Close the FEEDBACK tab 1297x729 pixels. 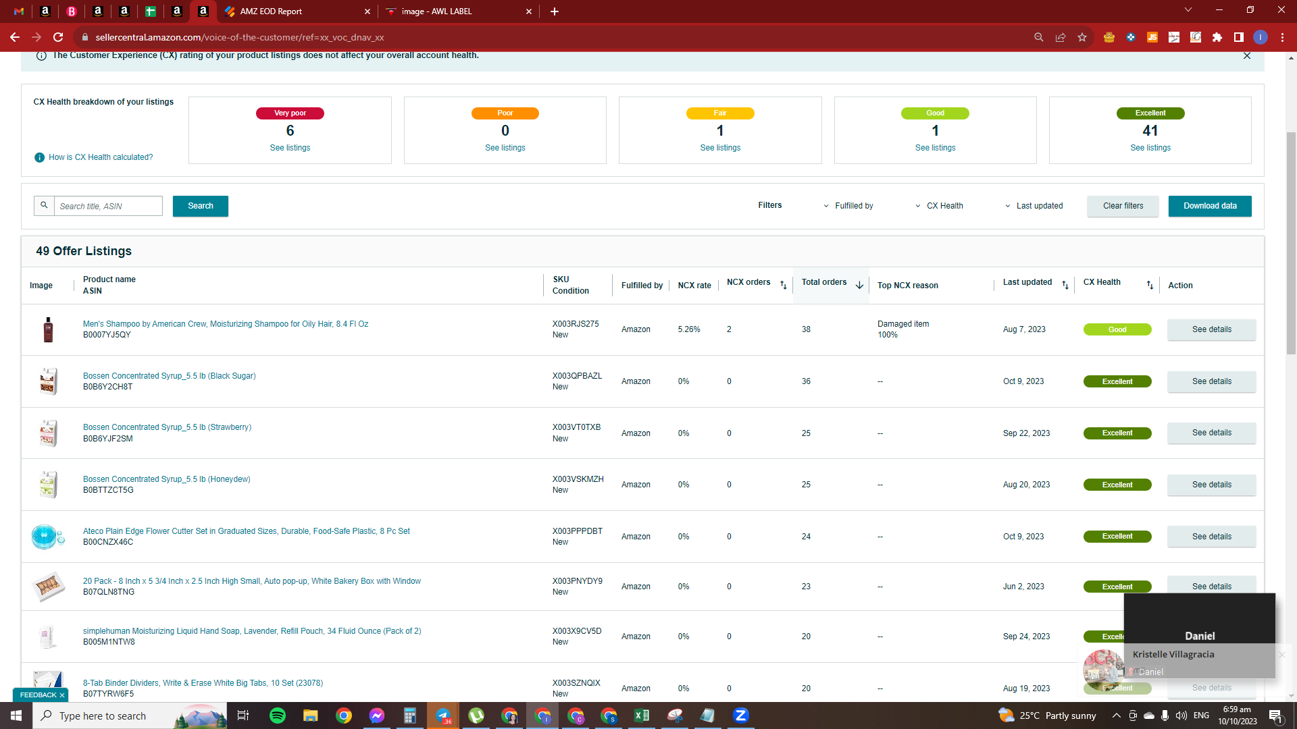(x=62, y=695)
